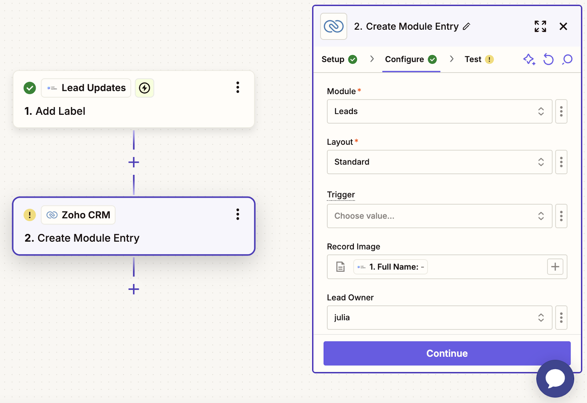
Task: Open the Layout dropdown showing Standard
Action: coord(439,162)
